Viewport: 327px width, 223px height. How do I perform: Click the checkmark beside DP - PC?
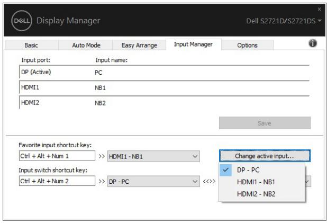pos(225,170)
